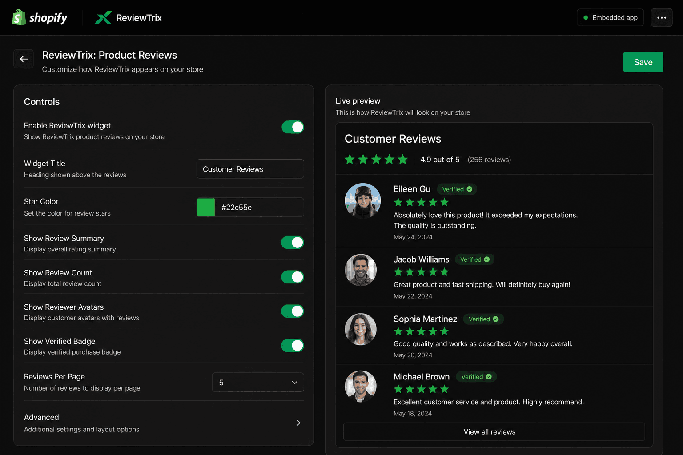Open the three-dots more options menu
The width and height of the screenshot is (683, 455).
coord(661,18)
